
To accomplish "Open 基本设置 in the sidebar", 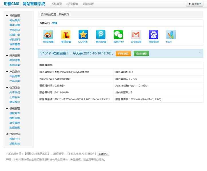I will (x=15, y=25).
